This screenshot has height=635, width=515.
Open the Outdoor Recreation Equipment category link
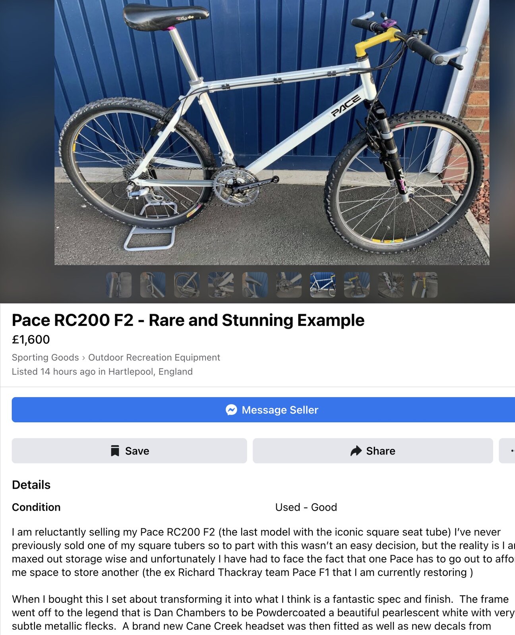(154, 358)
